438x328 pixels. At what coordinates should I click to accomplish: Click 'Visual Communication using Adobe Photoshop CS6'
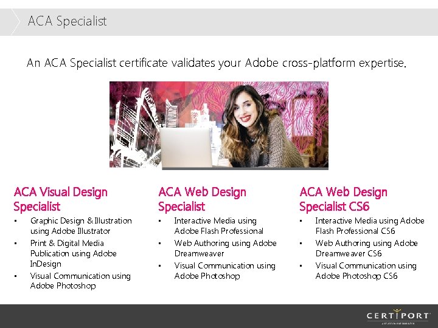366,270
